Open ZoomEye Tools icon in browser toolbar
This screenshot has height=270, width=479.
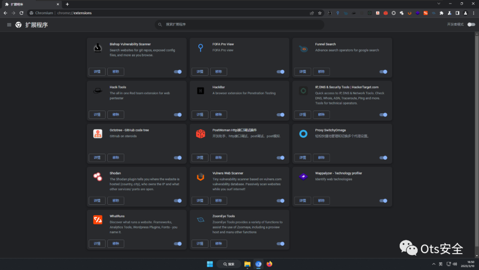tap(433, 13)
